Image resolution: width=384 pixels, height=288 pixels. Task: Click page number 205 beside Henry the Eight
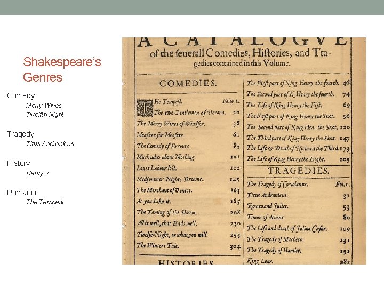click(x=345, y=159)
